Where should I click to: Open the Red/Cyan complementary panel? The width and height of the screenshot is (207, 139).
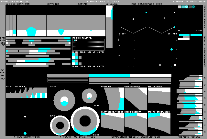click(x=112, y=99)
